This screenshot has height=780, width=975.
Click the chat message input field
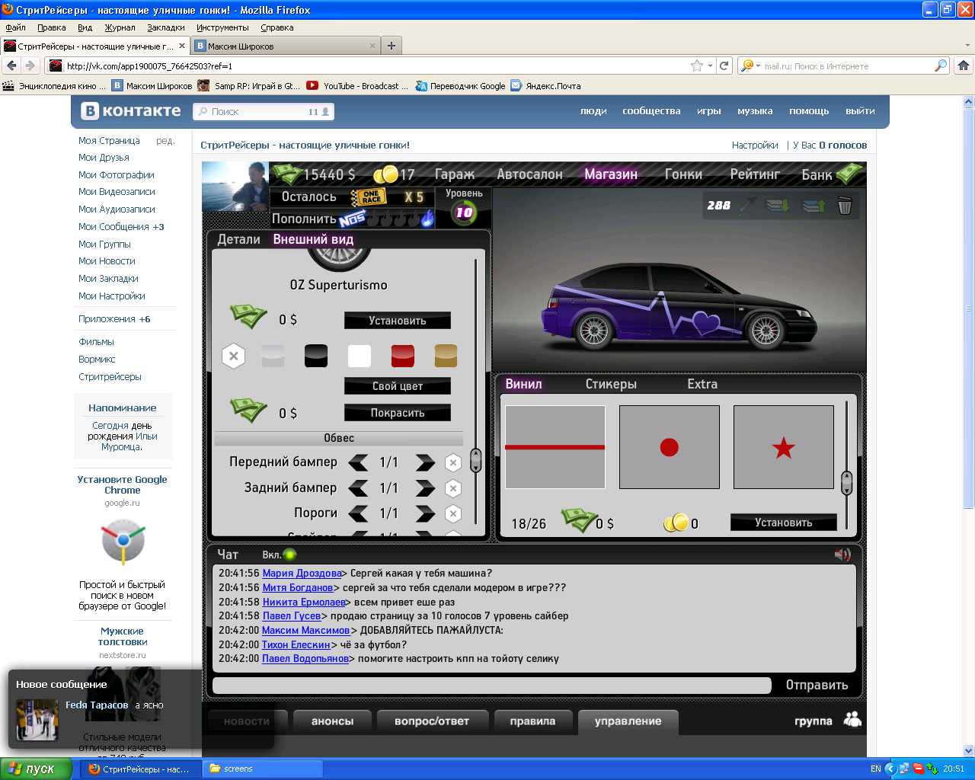click(492, 685)
